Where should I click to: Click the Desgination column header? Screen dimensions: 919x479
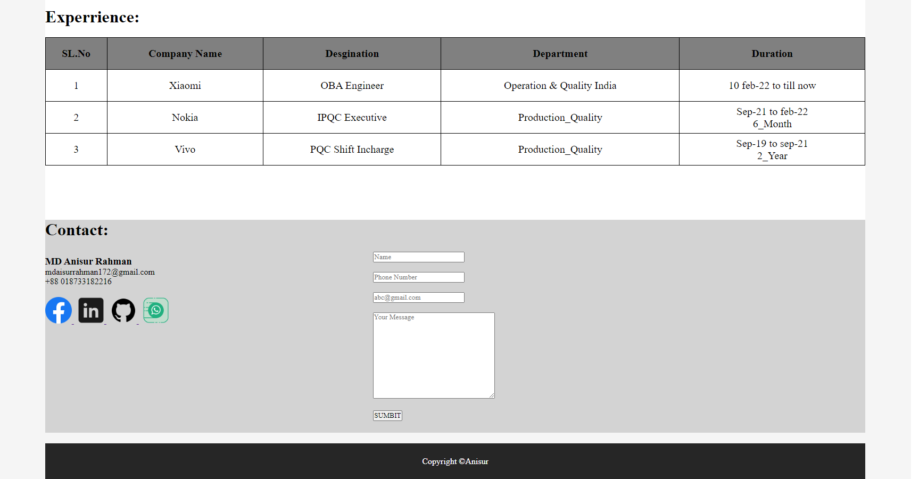352,54
